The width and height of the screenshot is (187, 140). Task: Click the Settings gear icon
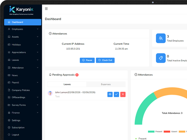click(9, 120)
